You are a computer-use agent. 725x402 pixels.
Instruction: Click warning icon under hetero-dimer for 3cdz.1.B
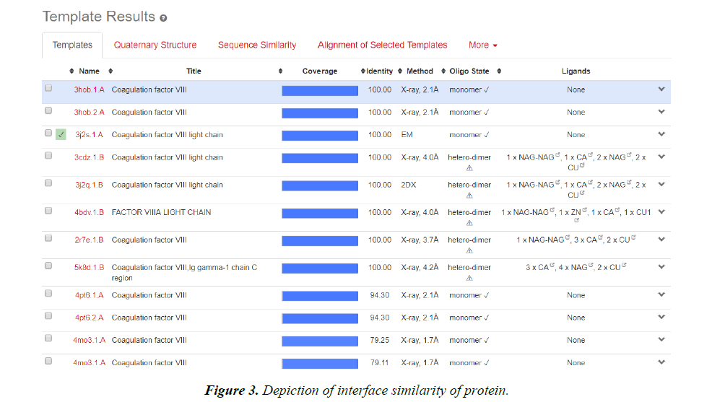(469, 167)
